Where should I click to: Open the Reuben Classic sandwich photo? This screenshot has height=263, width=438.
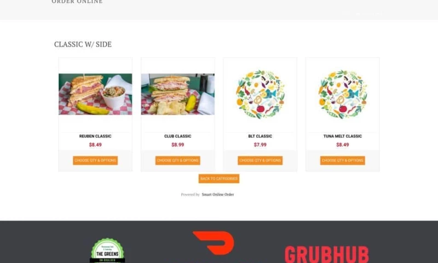(x=95, y=94)
